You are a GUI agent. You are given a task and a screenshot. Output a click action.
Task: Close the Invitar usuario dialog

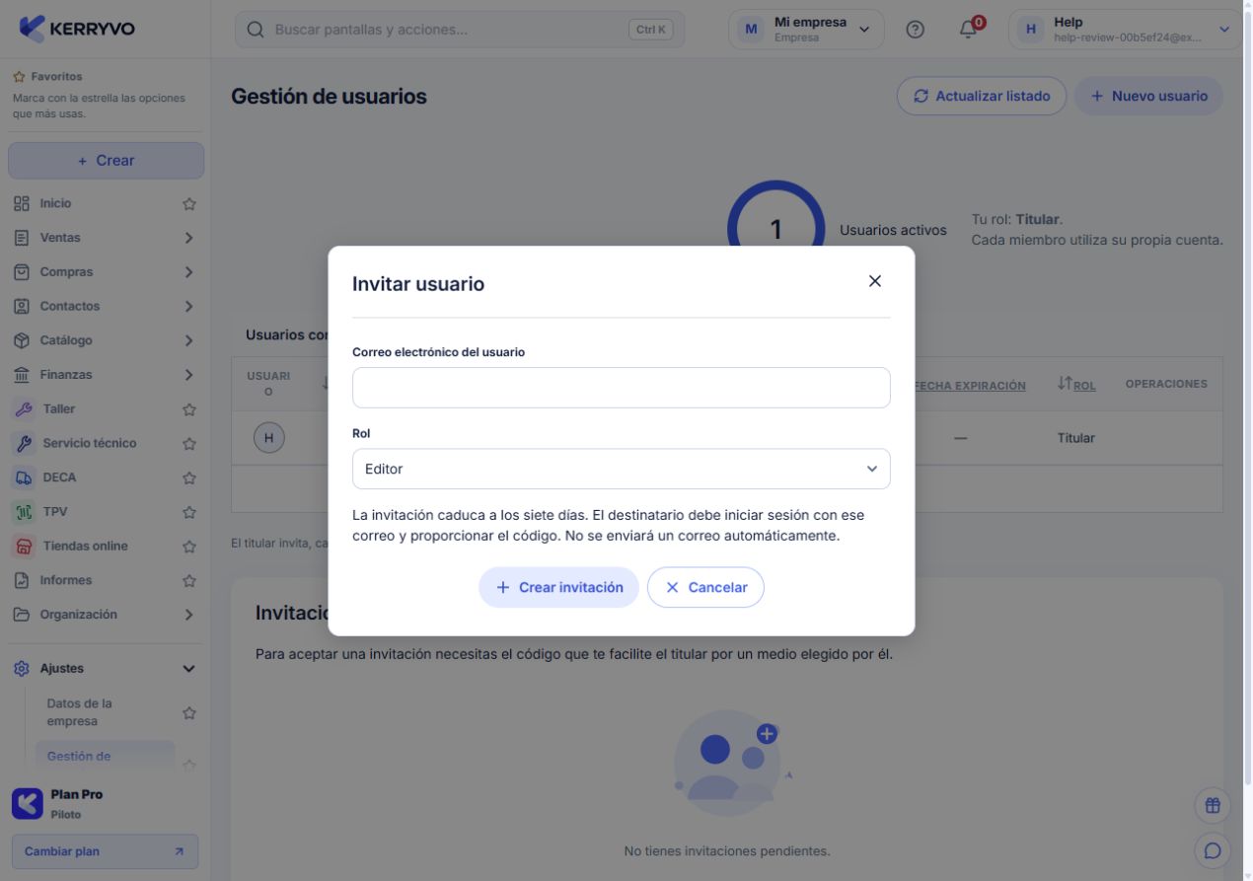pyautogui.click(x=874, y=281)
